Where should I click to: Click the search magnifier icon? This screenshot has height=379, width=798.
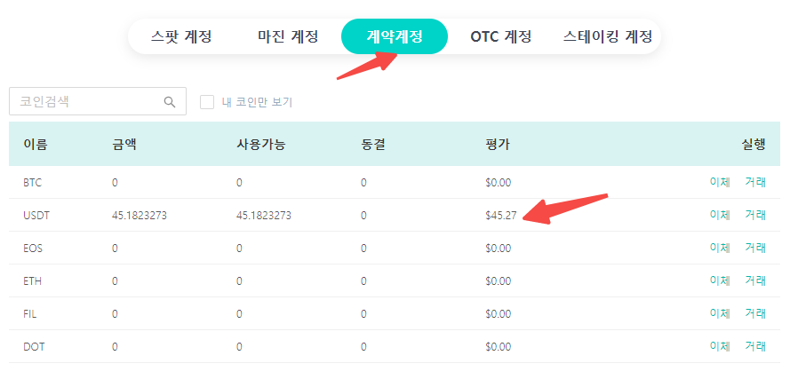[170, 102]
